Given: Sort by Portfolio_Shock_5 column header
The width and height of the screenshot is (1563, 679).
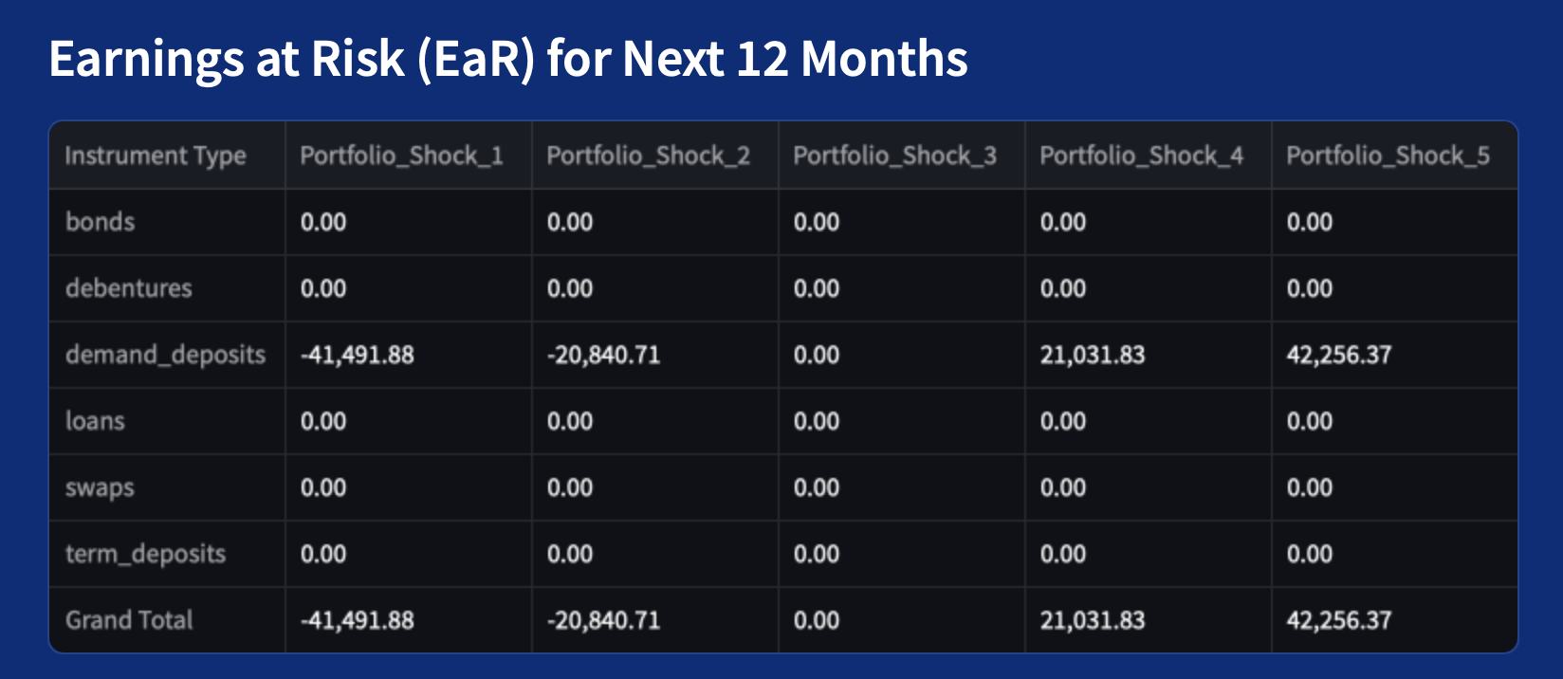Looking at the screenshot, I should tap(1388, 156).
